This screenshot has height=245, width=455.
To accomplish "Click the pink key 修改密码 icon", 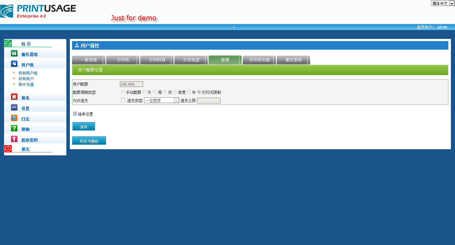I will (14, 139).
